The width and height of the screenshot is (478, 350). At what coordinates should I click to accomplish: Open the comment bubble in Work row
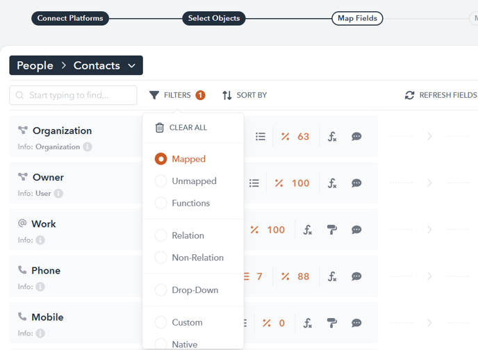(x=356, y=230)
